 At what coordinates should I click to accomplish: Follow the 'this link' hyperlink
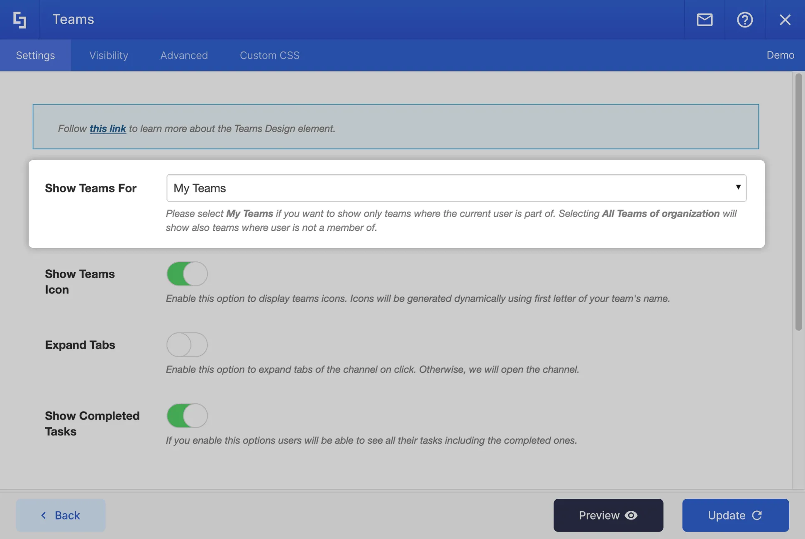point(107,129)
